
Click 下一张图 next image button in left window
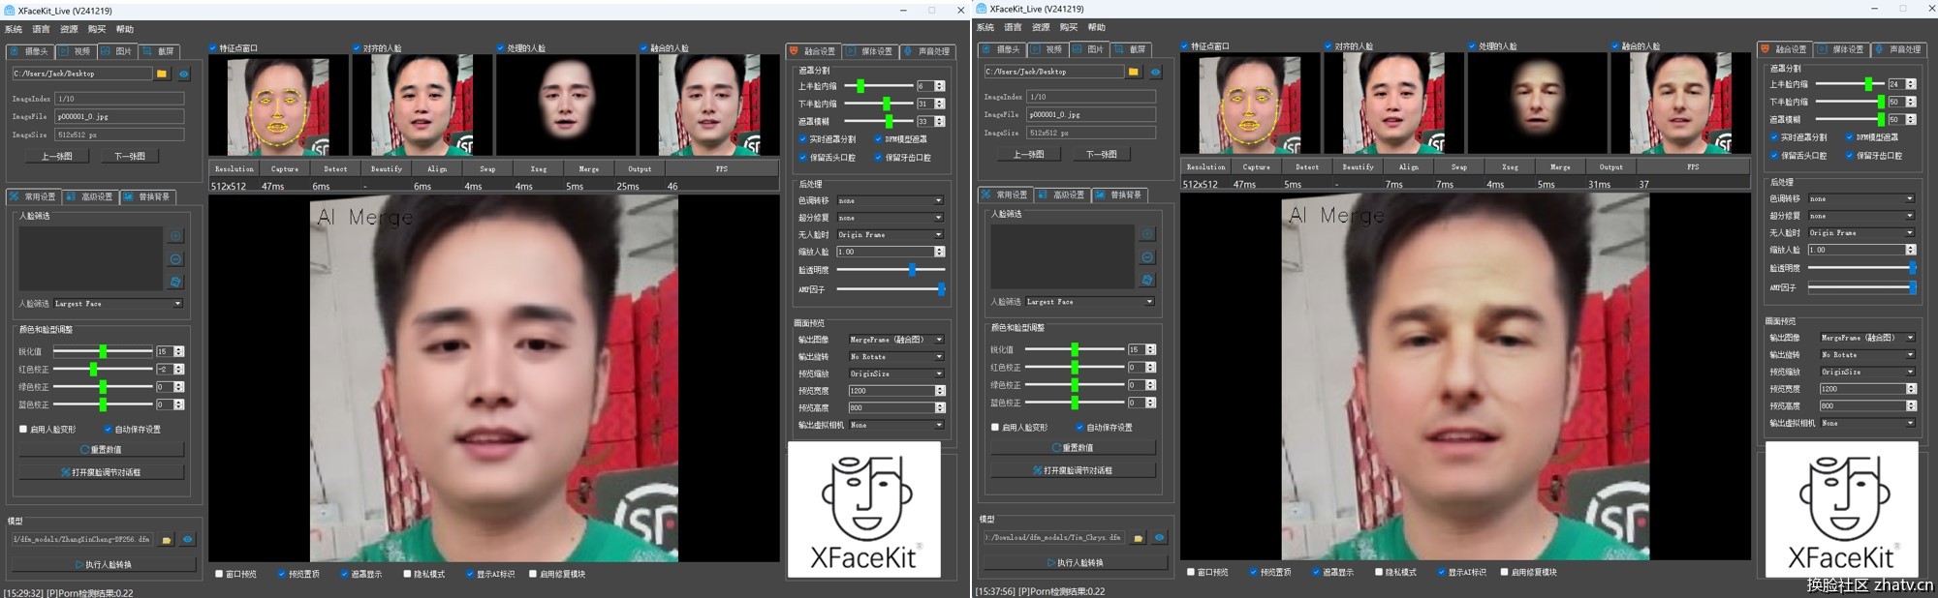pos(129,156)
